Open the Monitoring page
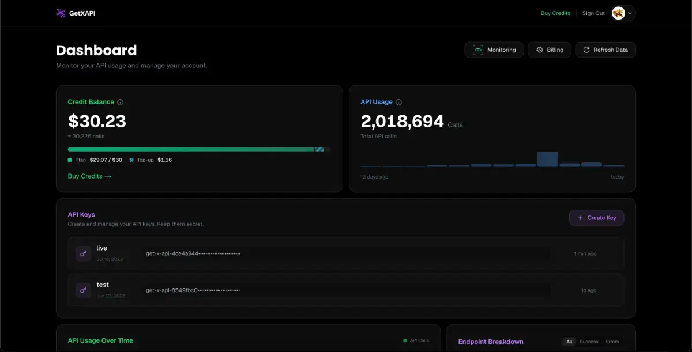 point(494,50)
